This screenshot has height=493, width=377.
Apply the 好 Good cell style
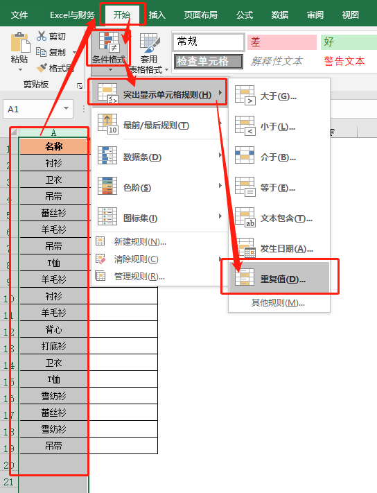[x=349, y=42]
